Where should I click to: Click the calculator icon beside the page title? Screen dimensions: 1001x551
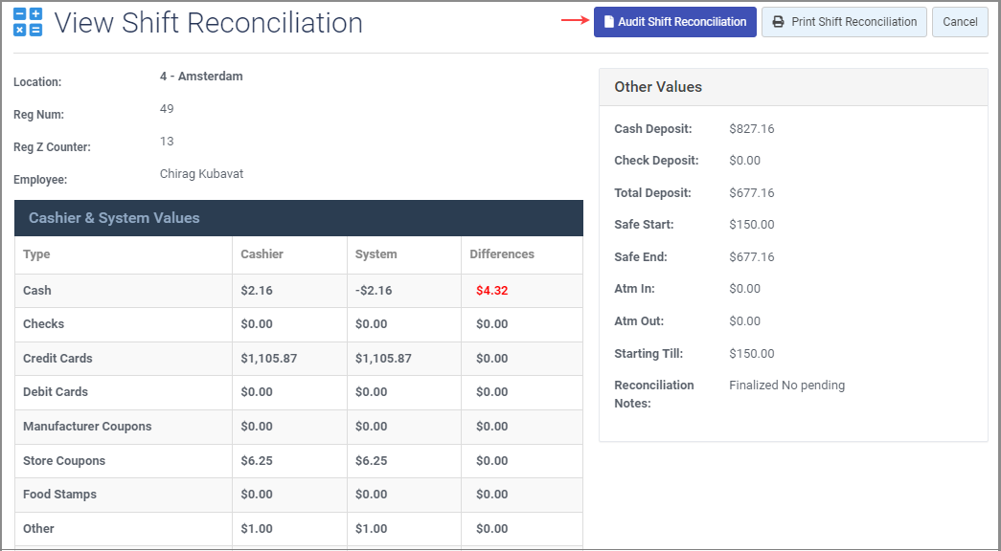point(28,22)
